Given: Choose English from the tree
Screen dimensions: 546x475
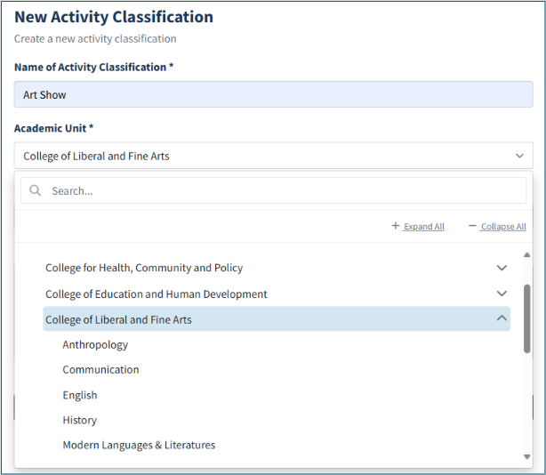Looking at the screenshot, I should [80, 395].
